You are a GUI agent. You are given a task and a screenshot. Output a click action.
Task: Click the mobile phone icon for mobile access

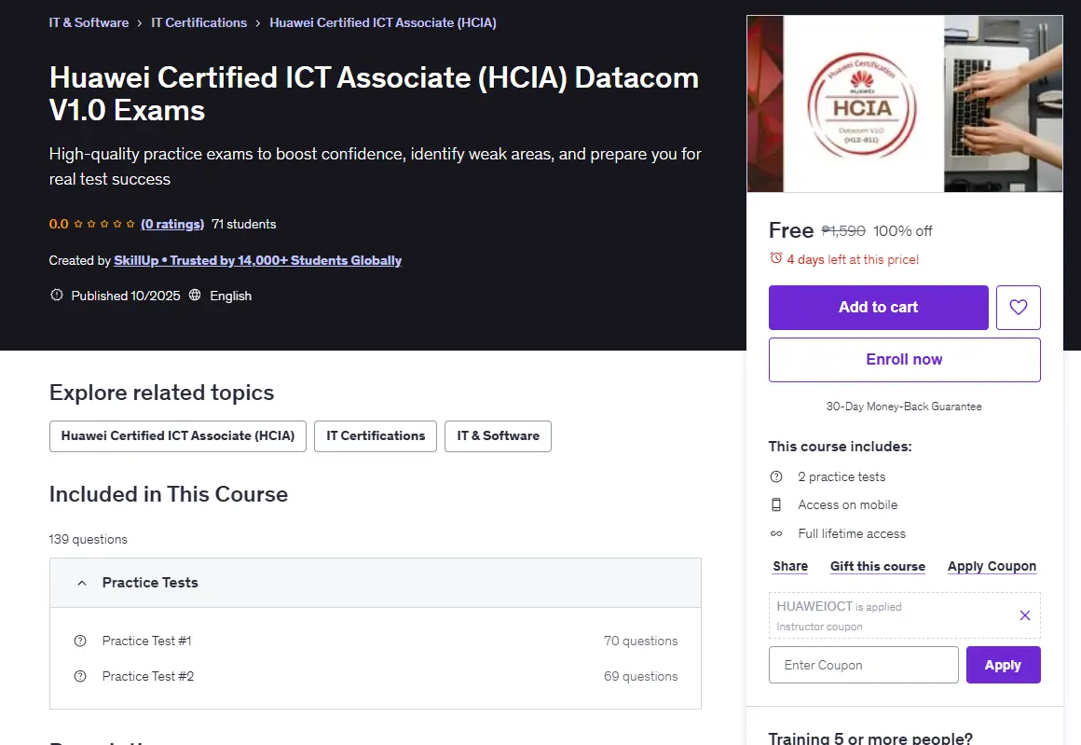tap(776, 505)
